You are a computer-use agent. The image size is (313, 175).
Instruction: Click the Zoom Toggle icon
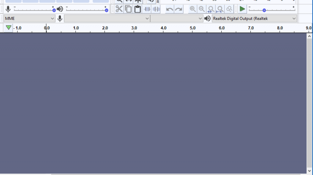pos(229,9)
